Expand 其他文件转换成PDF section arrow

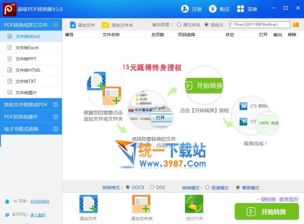(56, 105)
